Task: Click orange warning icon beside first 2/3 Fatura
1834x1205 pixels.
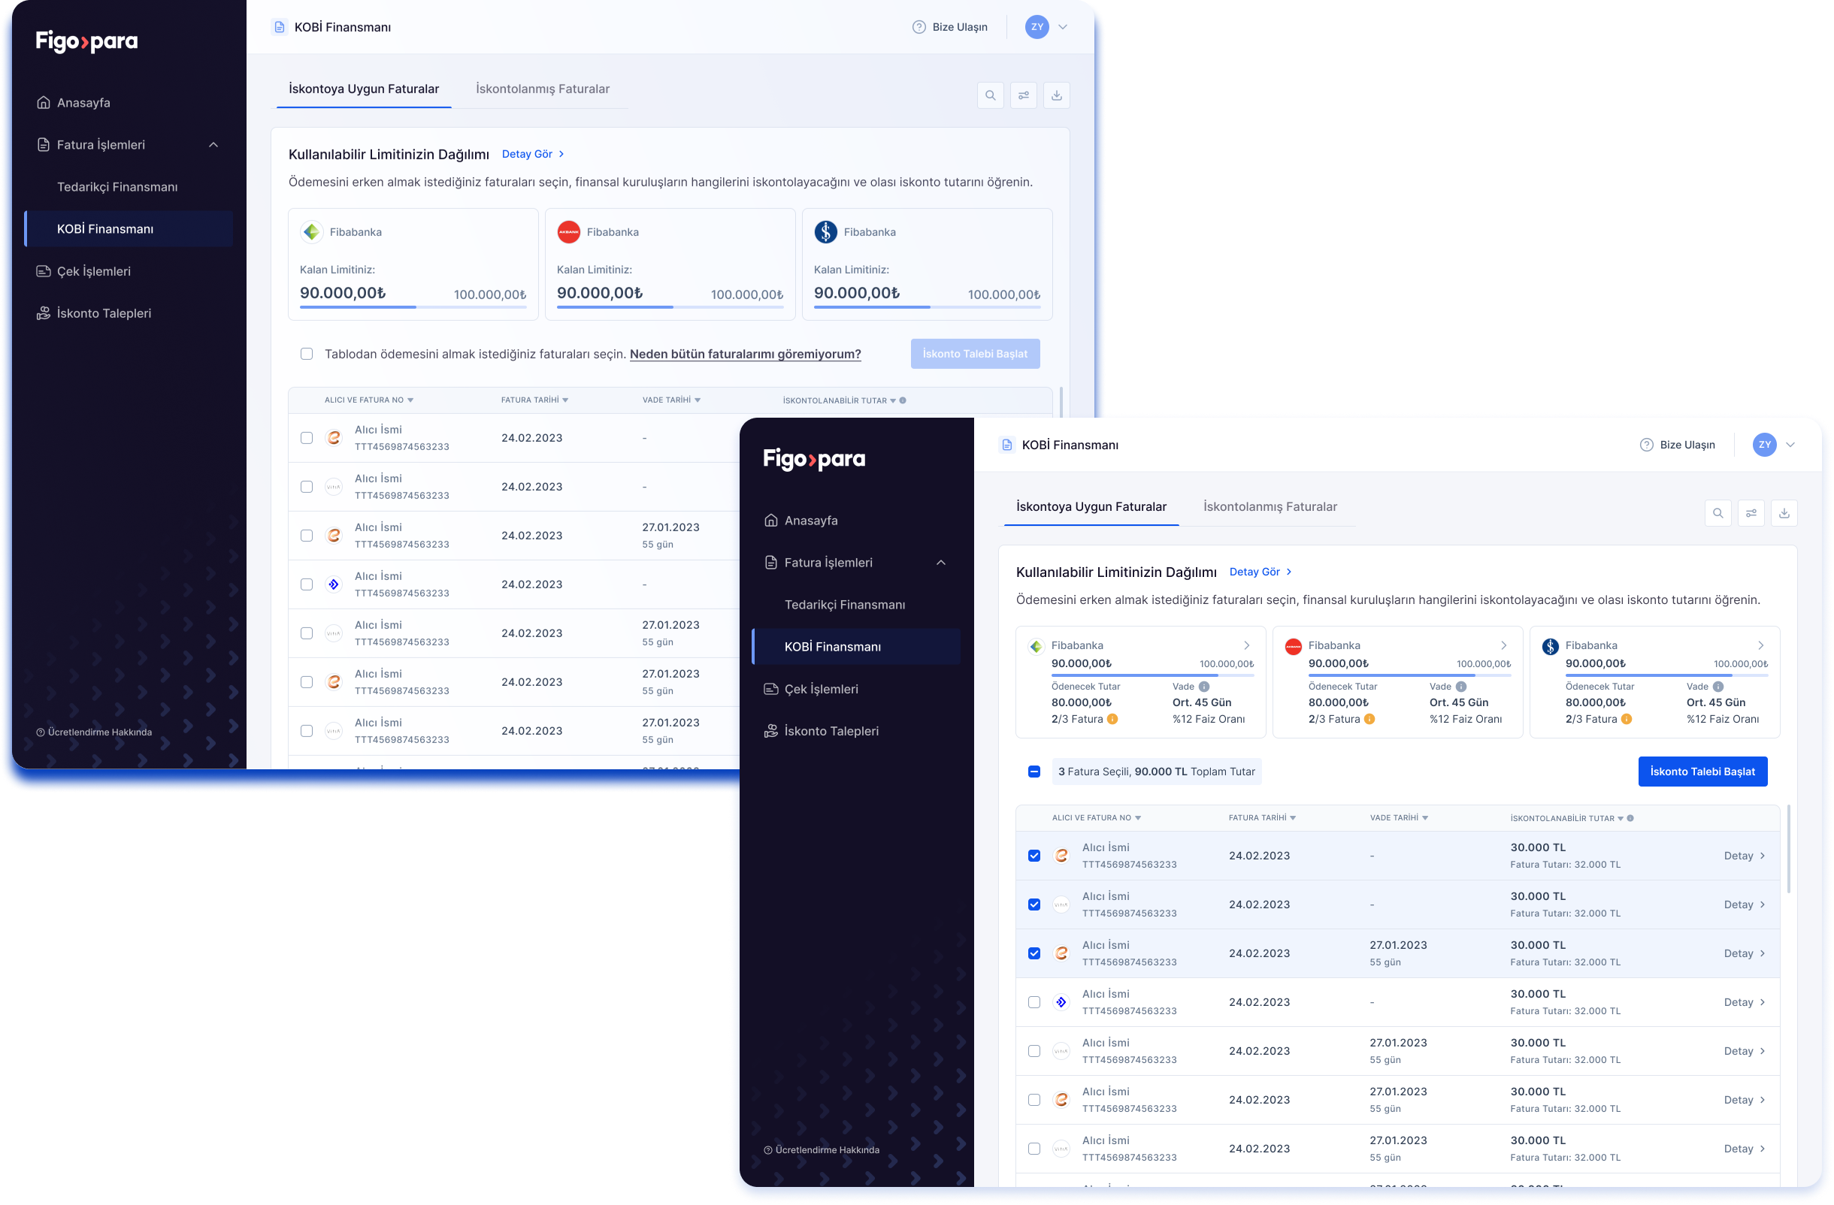Action: point(1112,719)
